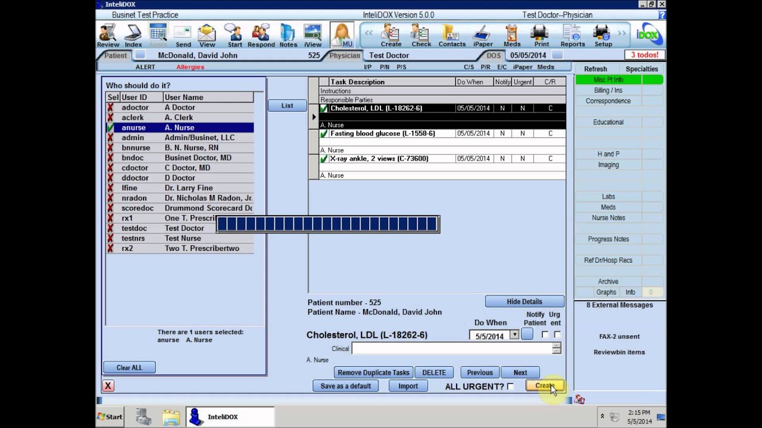Uncheck the Cholesterol, LDL task checkmark
Viewport: 762px width, 428px height.
324,109
